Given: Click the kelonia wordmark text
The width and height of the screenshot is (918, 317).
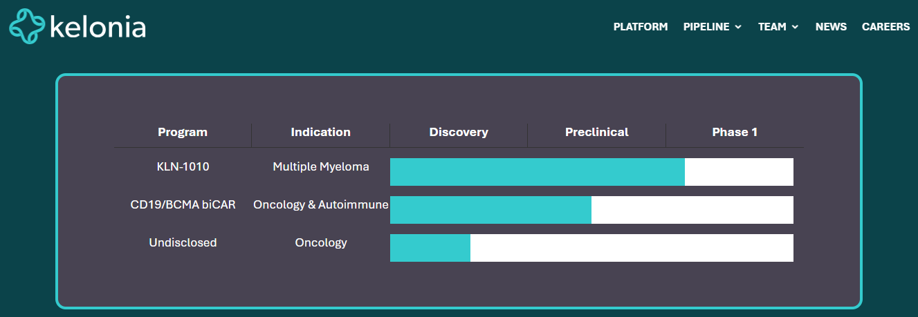Looking at the screenshot, I should pos(98,28).
